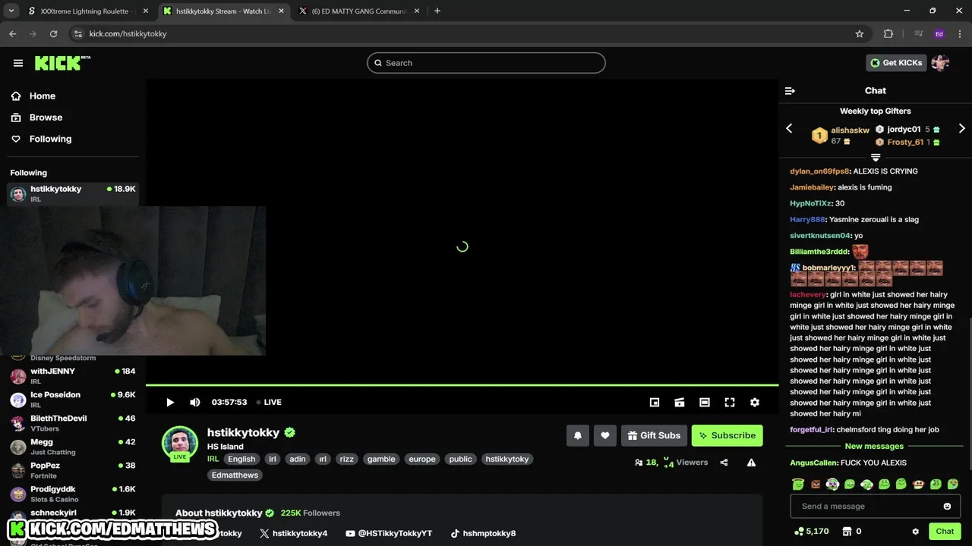Open user profile avatar top right
This screenshot has height=546, width=972.
(940, 63)
